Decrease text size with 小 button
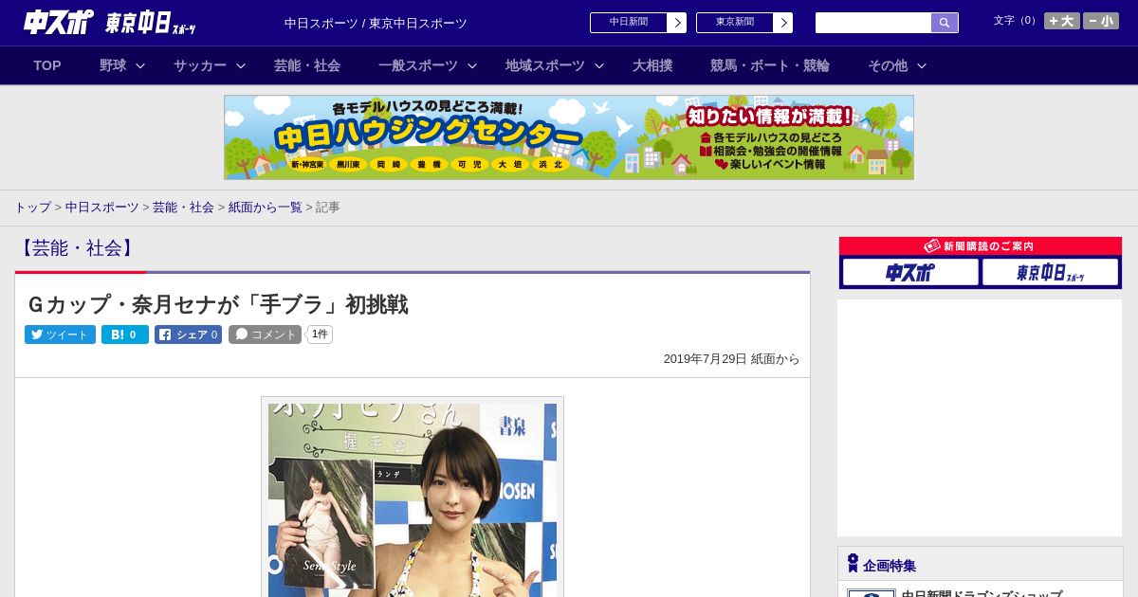 tap(1101, 21)
